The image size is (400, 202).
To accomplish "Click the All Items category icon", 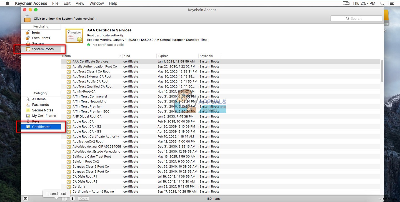I will point(28,99).
